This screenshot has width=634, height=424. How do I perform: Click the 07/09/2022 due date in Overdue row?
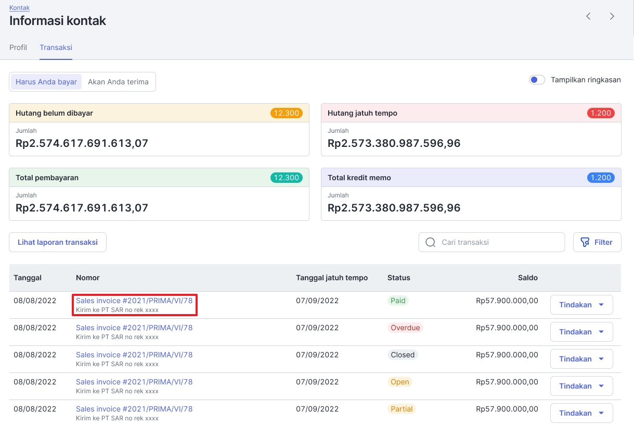[317, 328]
